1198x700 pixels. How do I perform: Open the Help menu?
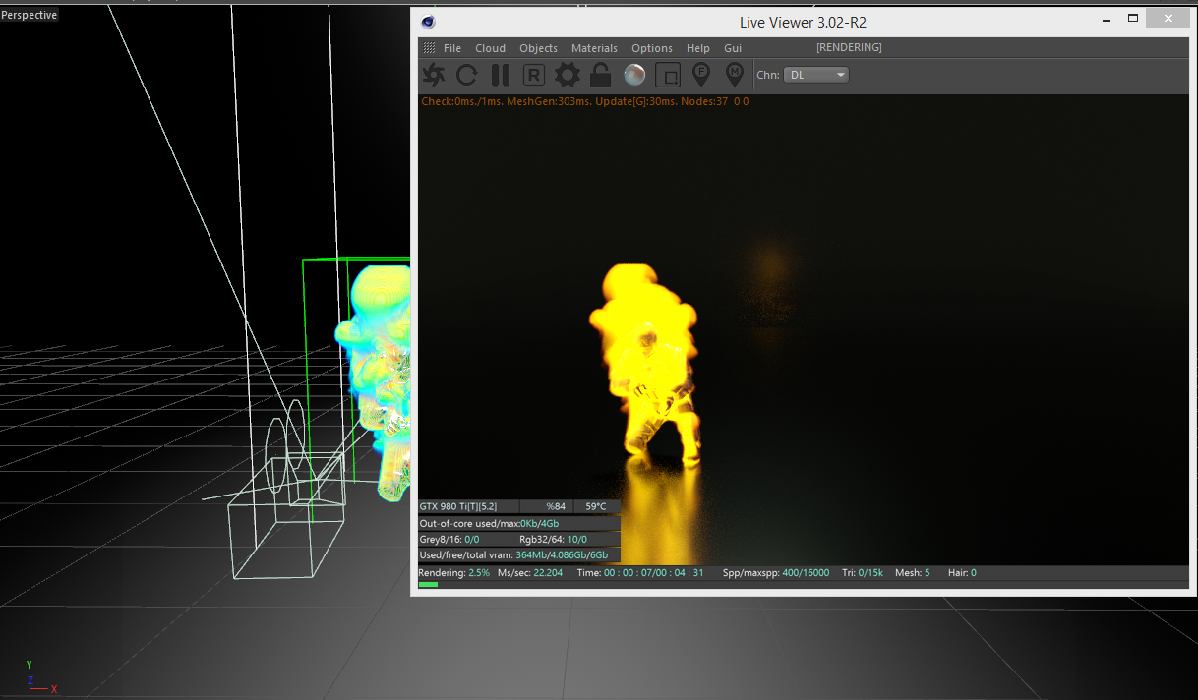tap(698, 48)
